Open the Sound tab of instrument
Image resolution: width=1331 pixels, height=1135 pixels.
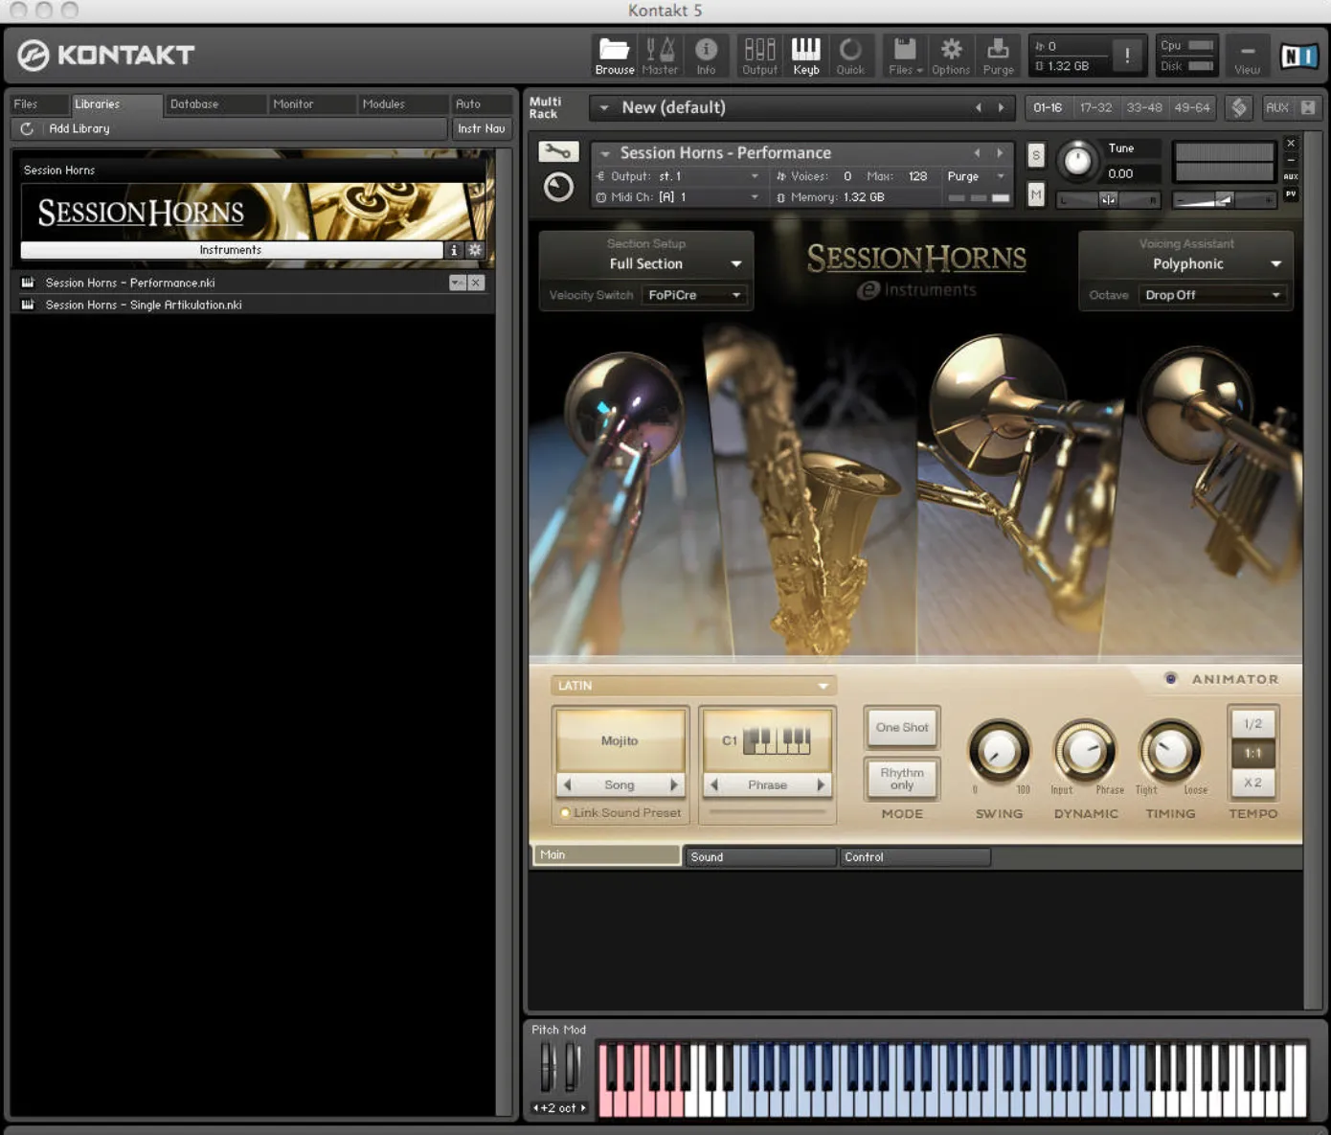[x=759, y=857]
